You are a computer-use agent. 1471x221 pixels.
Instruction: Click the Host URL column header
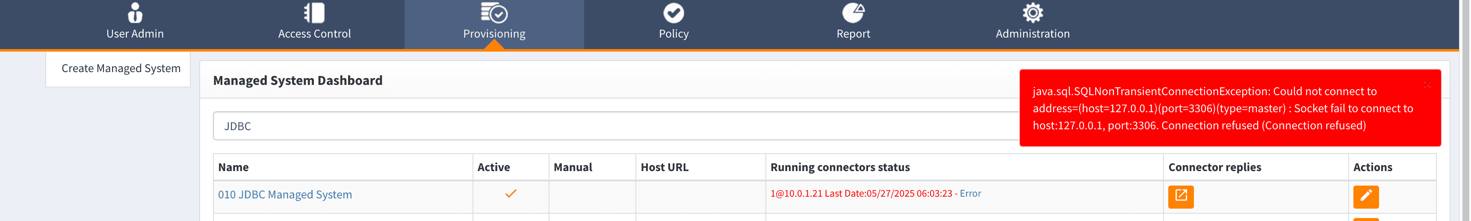tap(664, 168)
